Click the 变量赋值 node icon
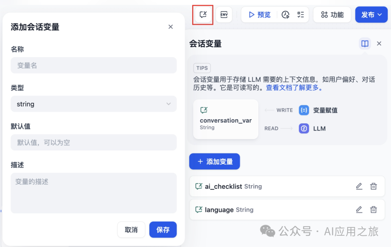This screenshot has width=391, height=247. (x=304, y=110)
